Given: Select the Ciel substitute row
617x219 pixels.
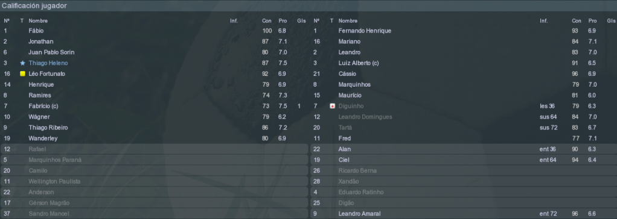Looking at the screenshot, I should (x=464, y=159).
